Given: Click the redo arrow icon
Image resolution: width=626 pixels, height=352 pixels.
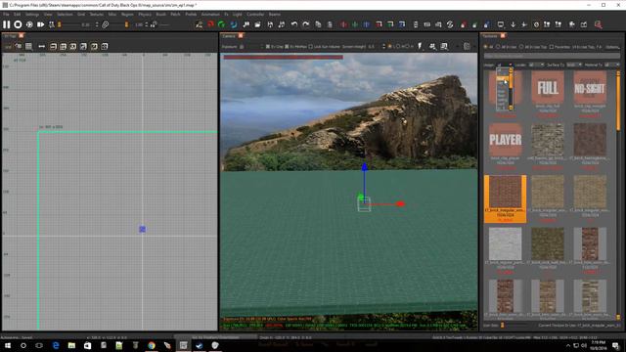Looking at the screenshot, I should (306, 24).
